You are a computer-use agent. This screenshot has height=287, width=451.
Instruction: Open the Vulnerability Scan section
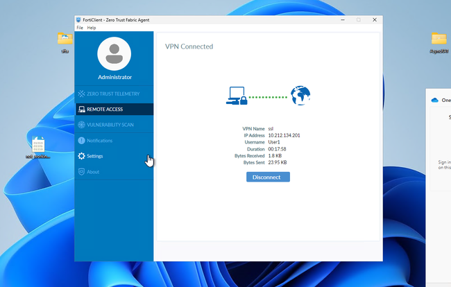tap(114, 125)
